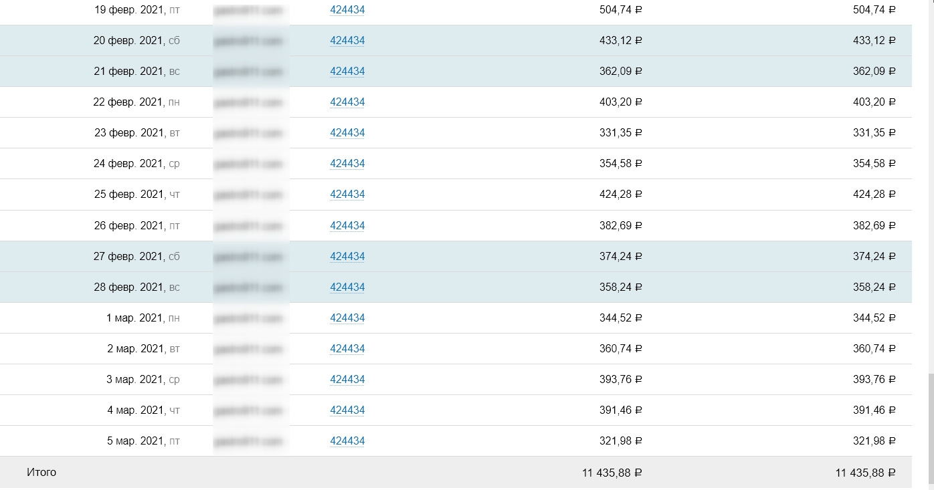This screenshot has width=934, height=490.
Task: Click the 424434 link in the 20 февр. row
Action: (x=347, y=41)
